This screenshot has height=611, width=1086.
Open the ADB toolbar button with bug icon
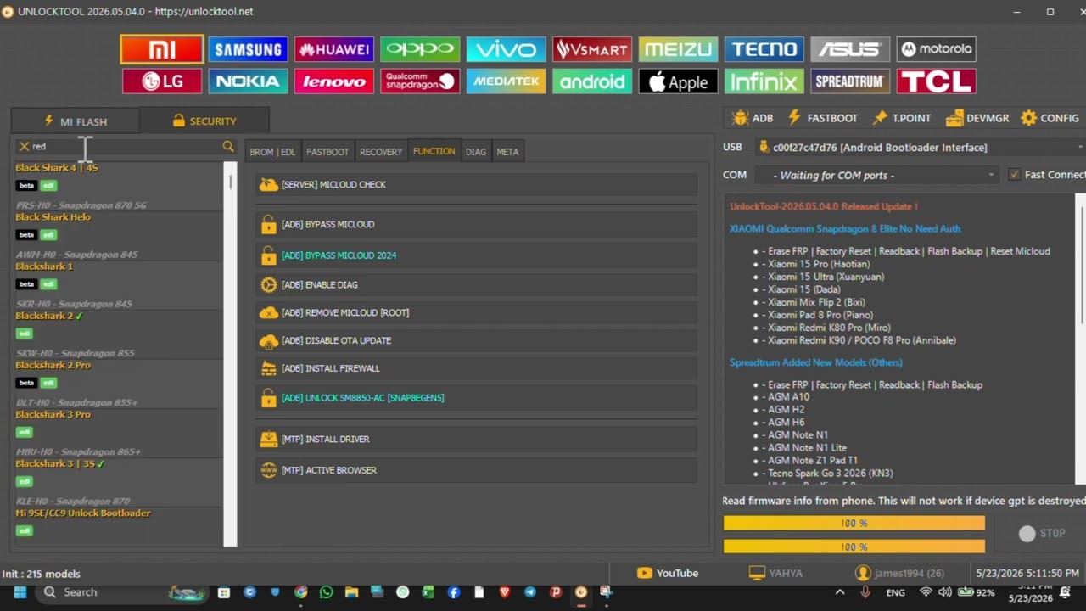tap(753, 118)
